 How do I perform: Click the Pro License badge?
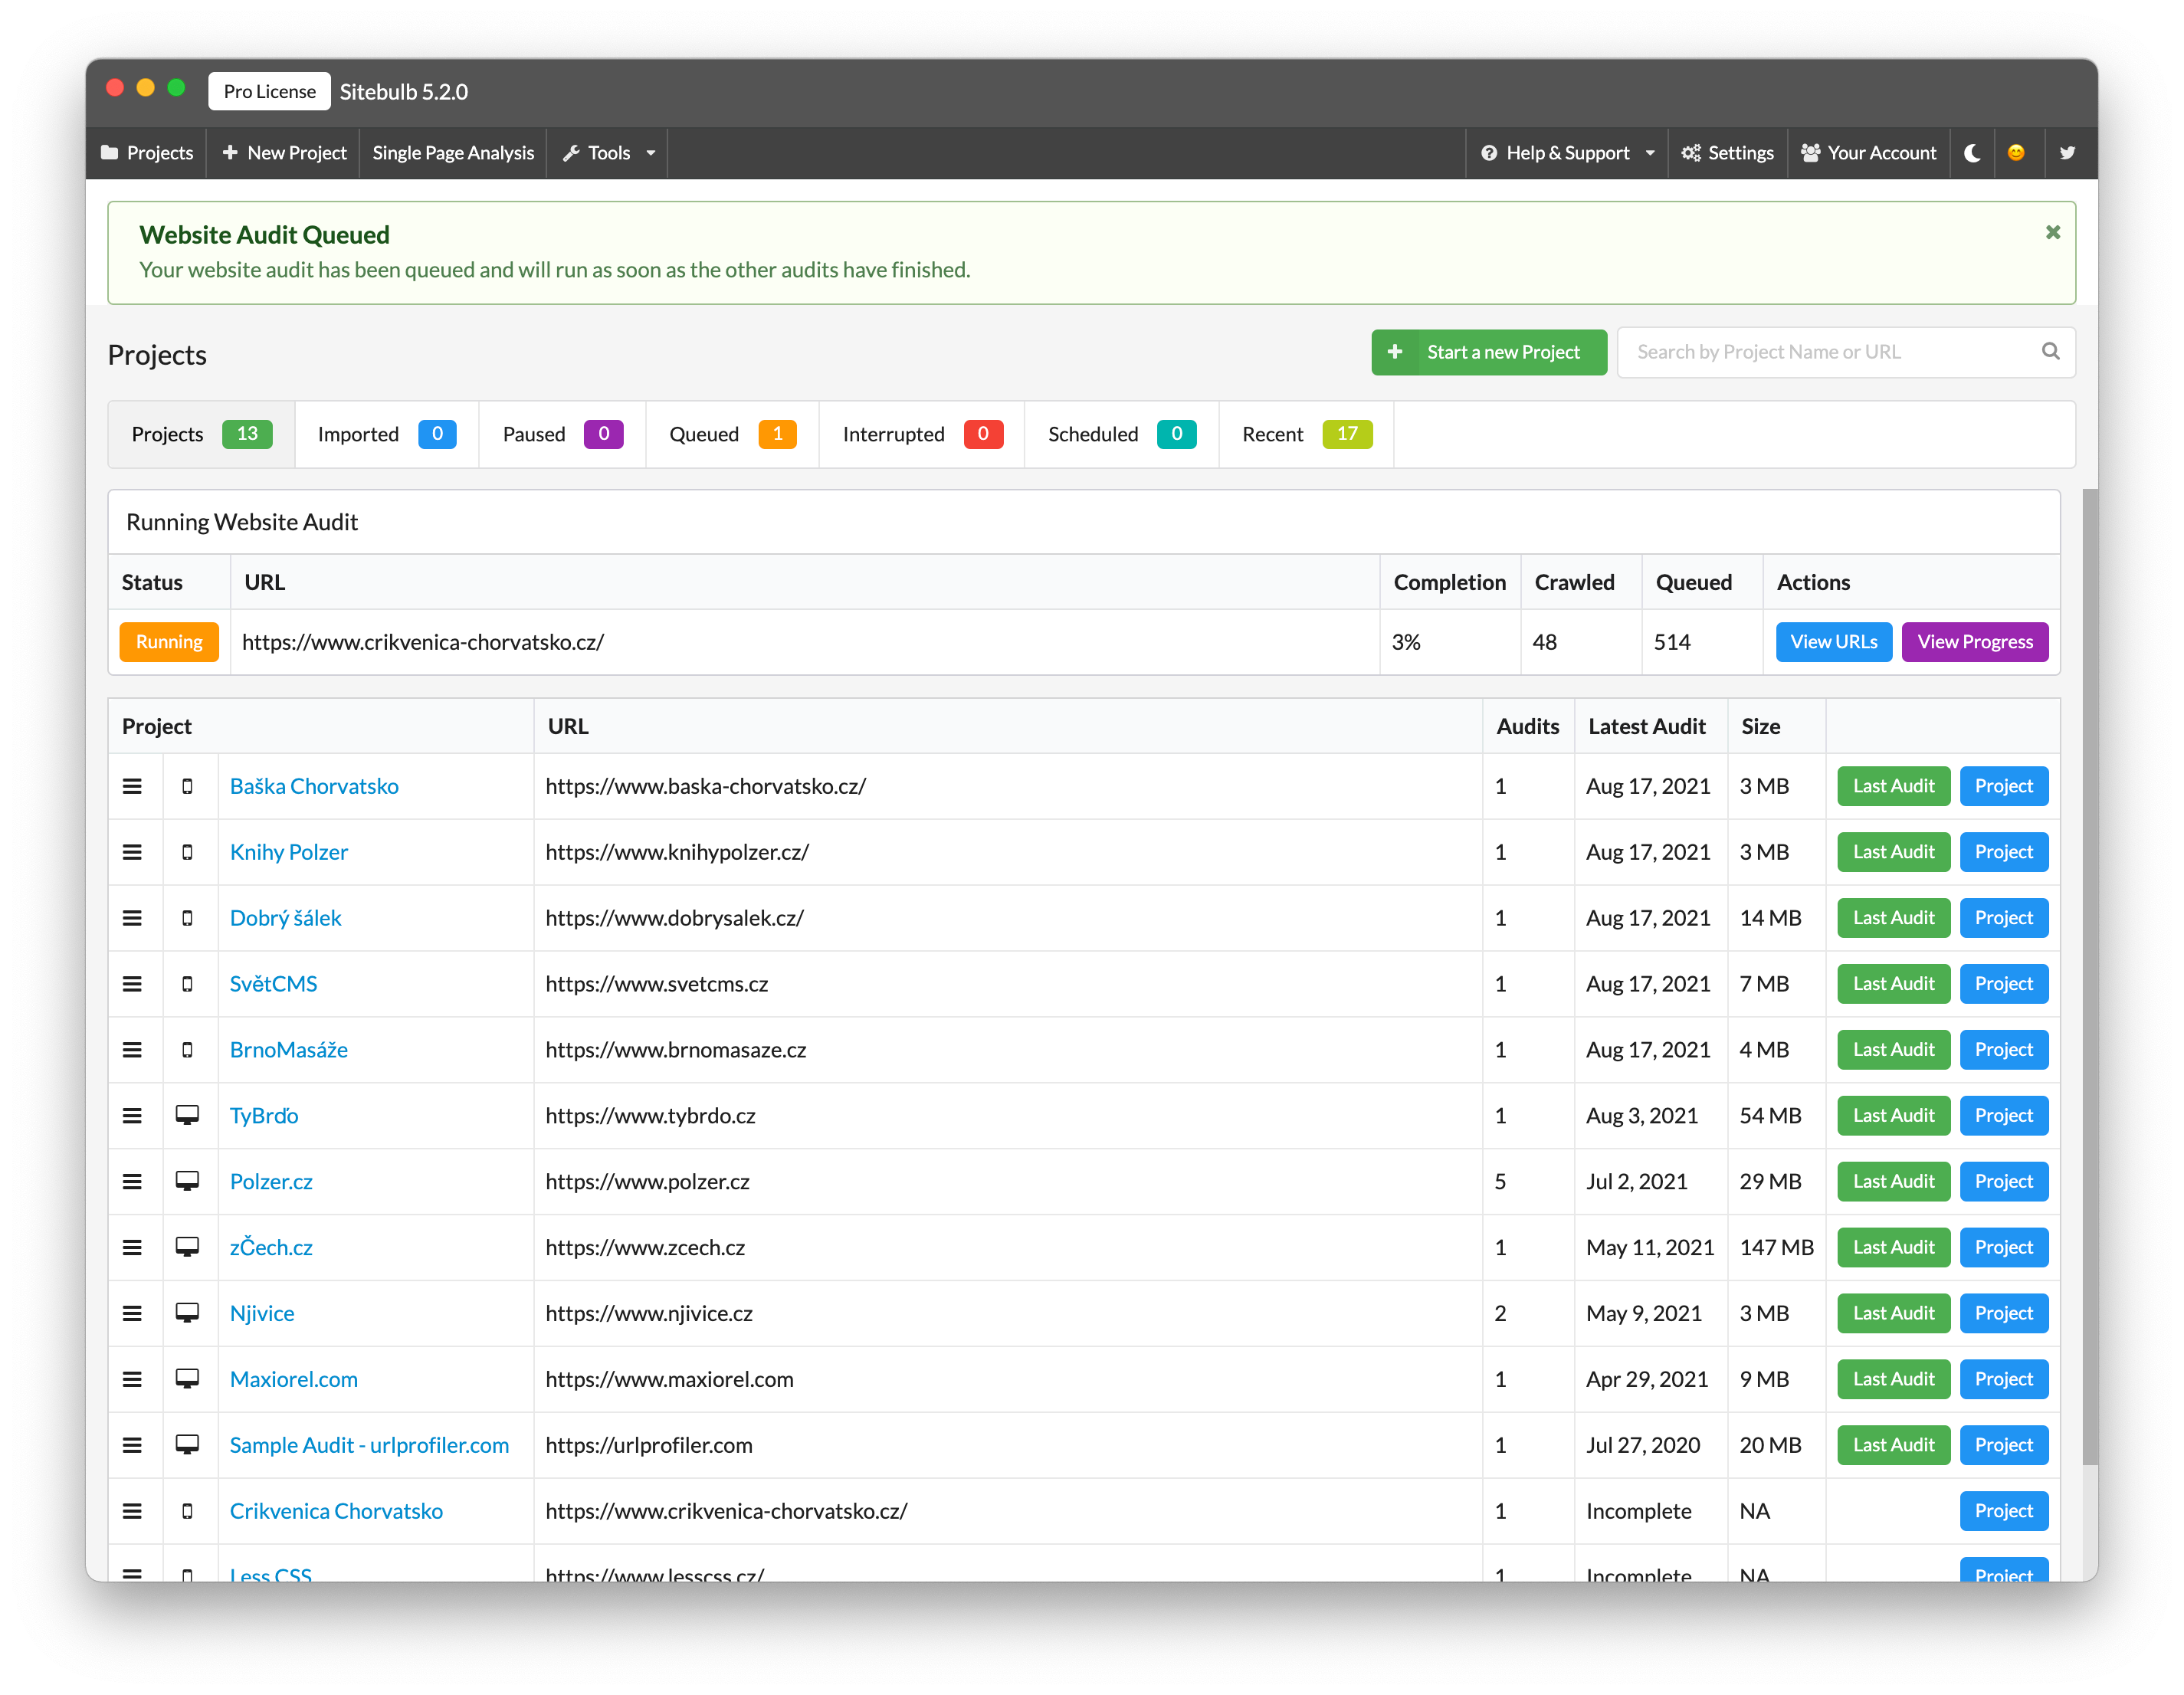(269, 91)
